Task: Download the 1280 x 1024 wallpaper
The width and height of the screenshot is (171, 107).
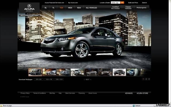Action: pyautogui.click(x=59, y=80)
